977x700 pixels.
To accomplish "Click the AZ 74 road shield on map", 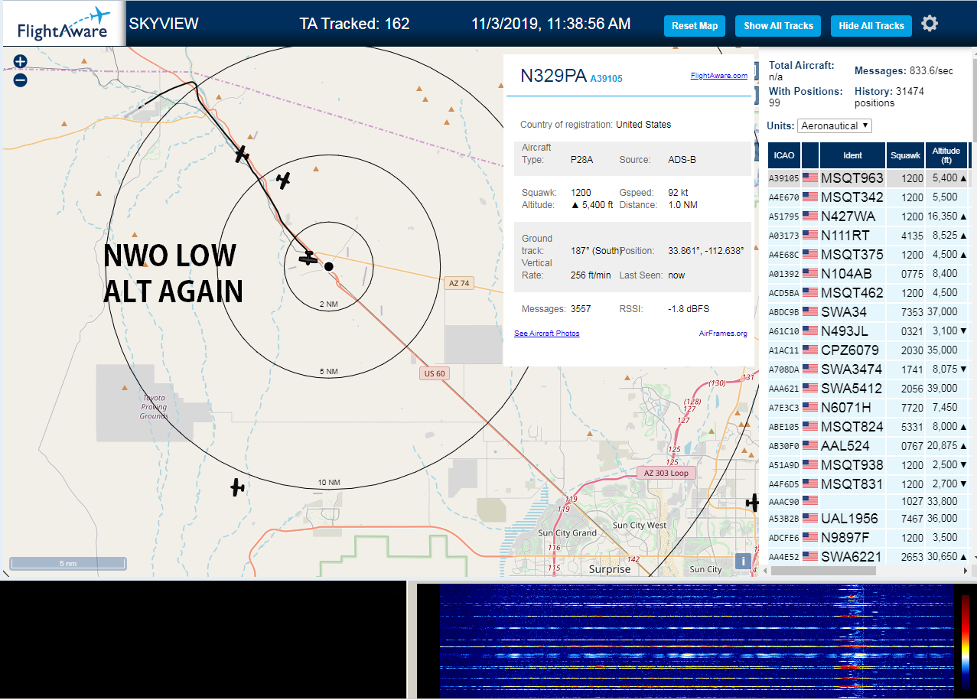I will (x=458, y=283).
